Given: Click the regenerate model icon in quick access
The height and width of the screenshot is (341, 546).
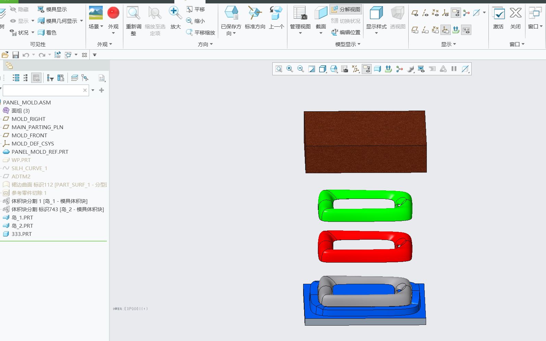Looking at the screenshot, I should (x=58, y=55).
